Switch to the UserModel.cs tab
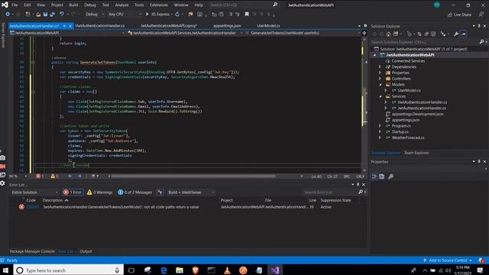The height and width of the screenshot is (275, 489). point(268,26)
